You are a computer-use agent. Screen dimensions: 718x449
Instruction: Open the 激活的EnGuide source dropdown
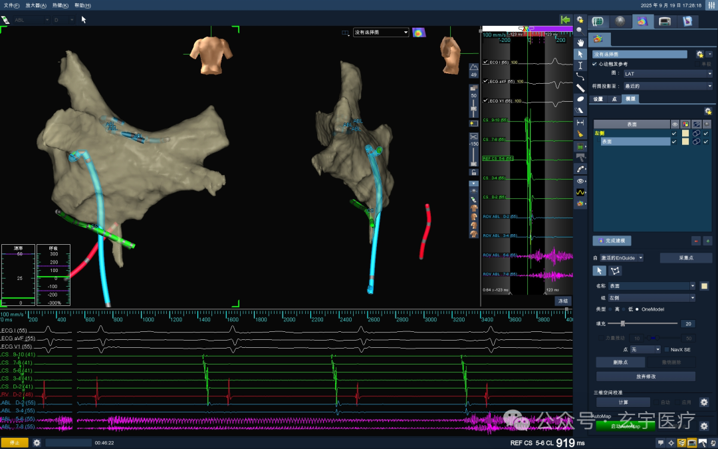622,258
